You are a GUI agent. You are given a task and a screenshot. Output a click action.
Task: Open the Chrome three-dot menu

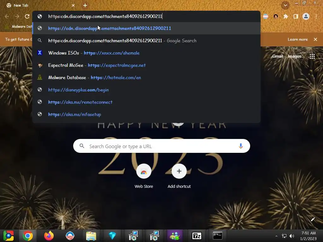coord(316,16)
